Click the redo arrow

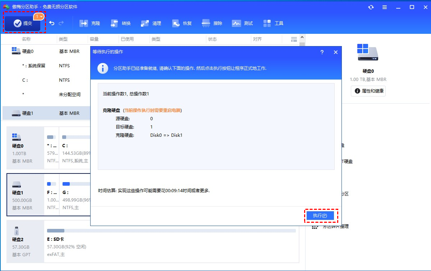(x=61, y=23)
